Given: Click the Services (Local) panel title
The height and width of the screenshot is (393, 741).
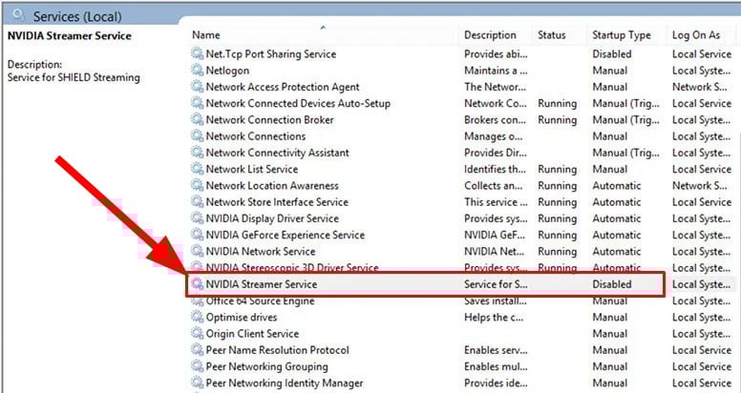Looking at the screenshot, I should [x=77, y=16].
